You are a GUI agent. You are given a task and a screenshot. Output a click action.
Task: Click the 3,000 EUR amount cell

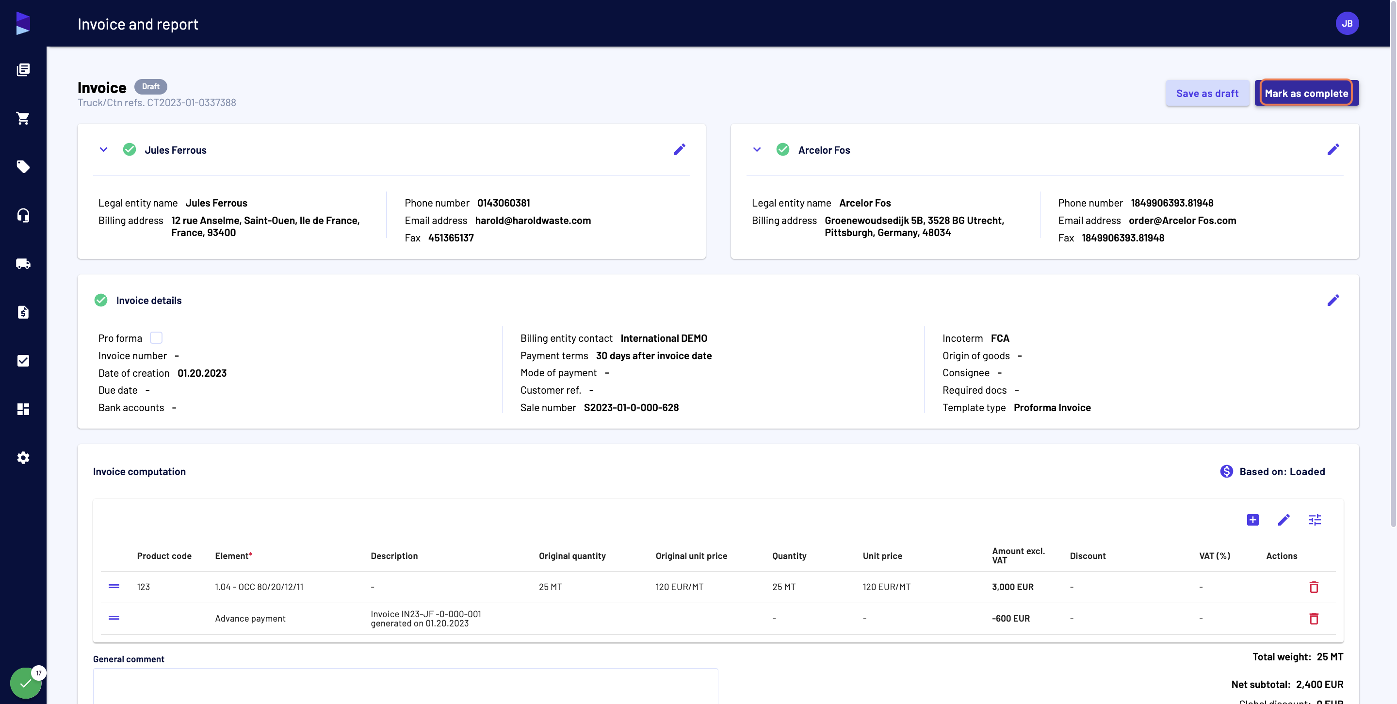pos(1012,587)
